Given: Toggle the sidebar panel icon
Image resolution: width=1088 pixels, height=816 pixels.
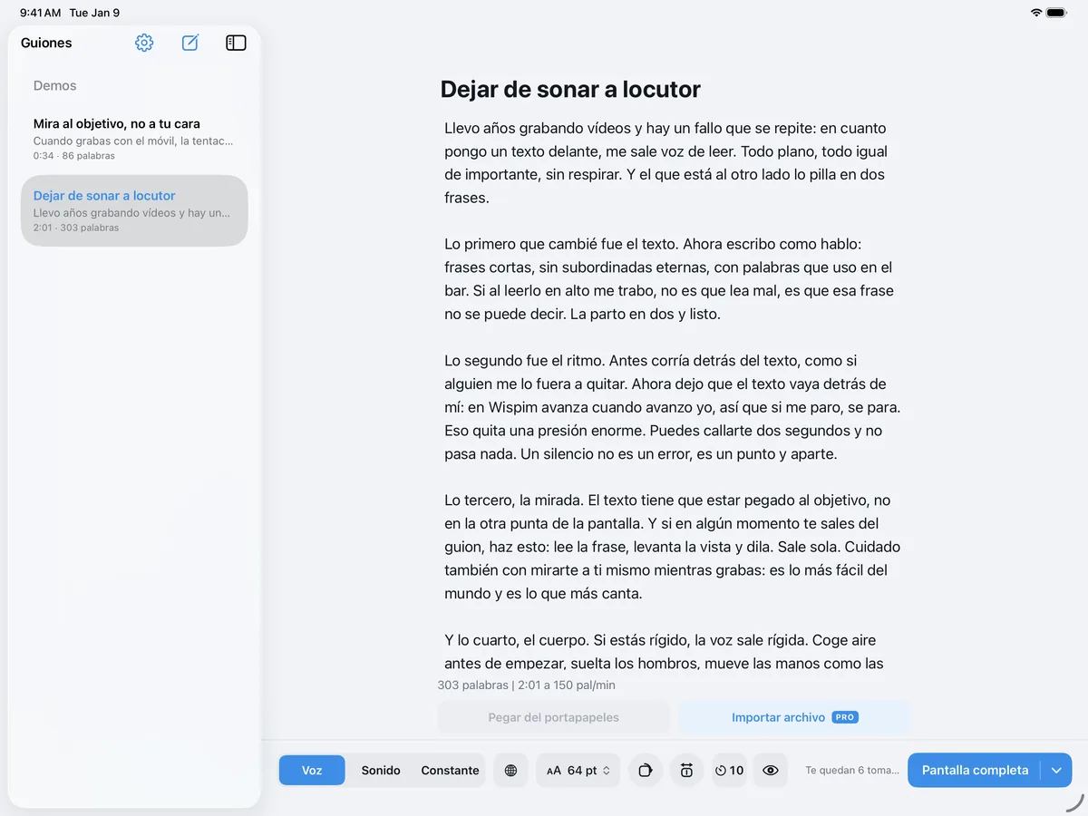Looking at the screenshot, I should pyautogui.click(x=236, y=43).
